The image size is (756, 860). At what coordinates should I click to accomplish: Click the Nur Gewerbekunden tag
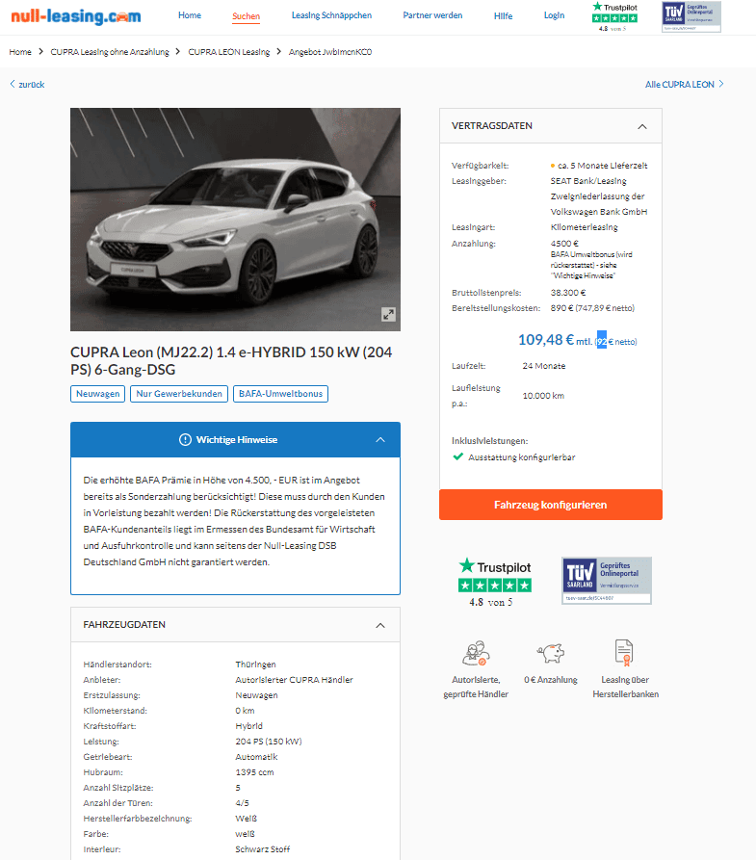(179, 394)
